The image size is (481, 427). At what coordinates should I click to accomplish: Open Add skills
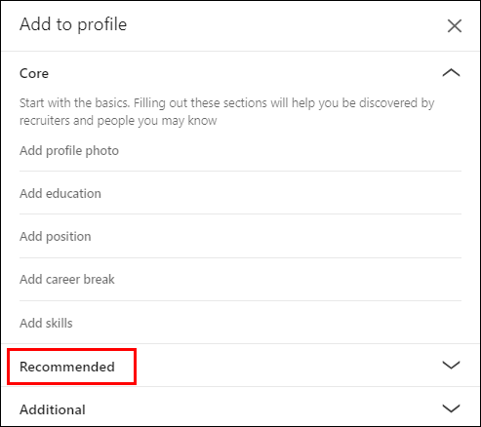[x=240, y=323]
